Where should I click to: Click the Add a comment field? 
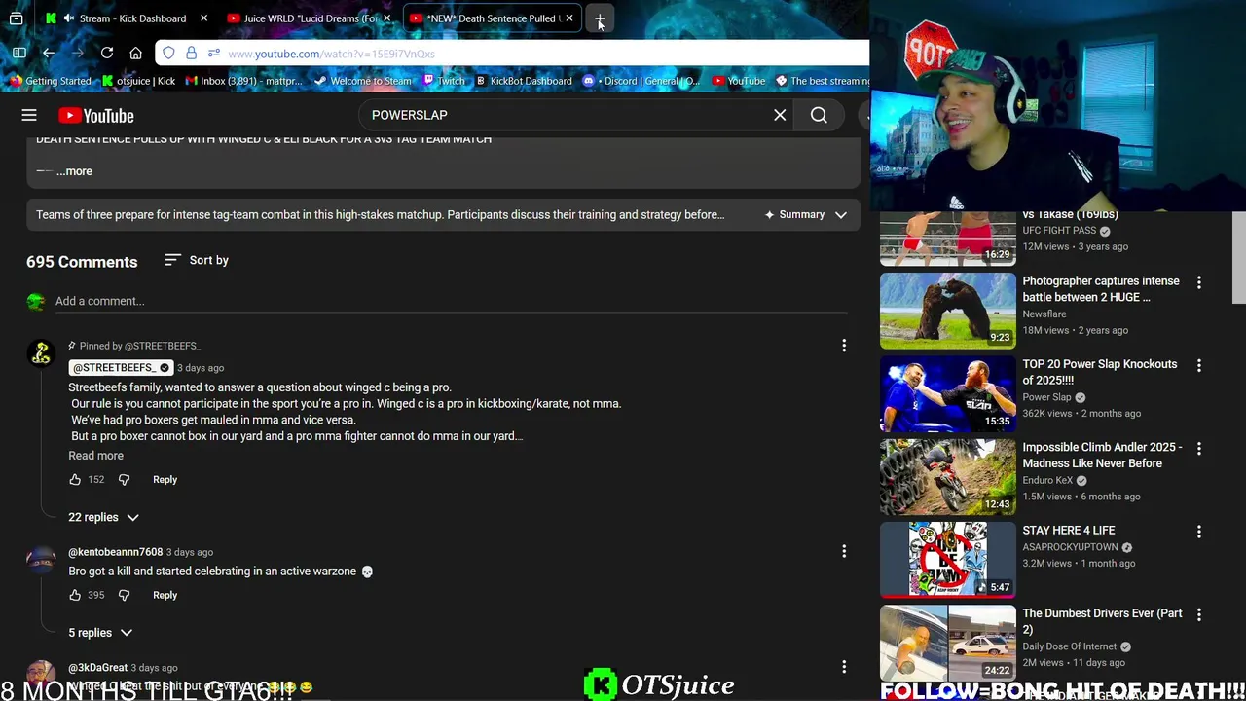pyautogui.click(x=451, y=301)
